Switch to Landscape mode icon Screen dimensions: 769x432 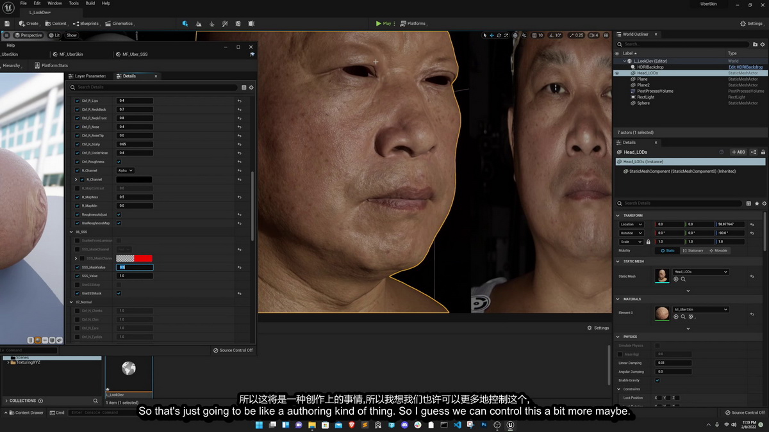[x=199, y=24]
